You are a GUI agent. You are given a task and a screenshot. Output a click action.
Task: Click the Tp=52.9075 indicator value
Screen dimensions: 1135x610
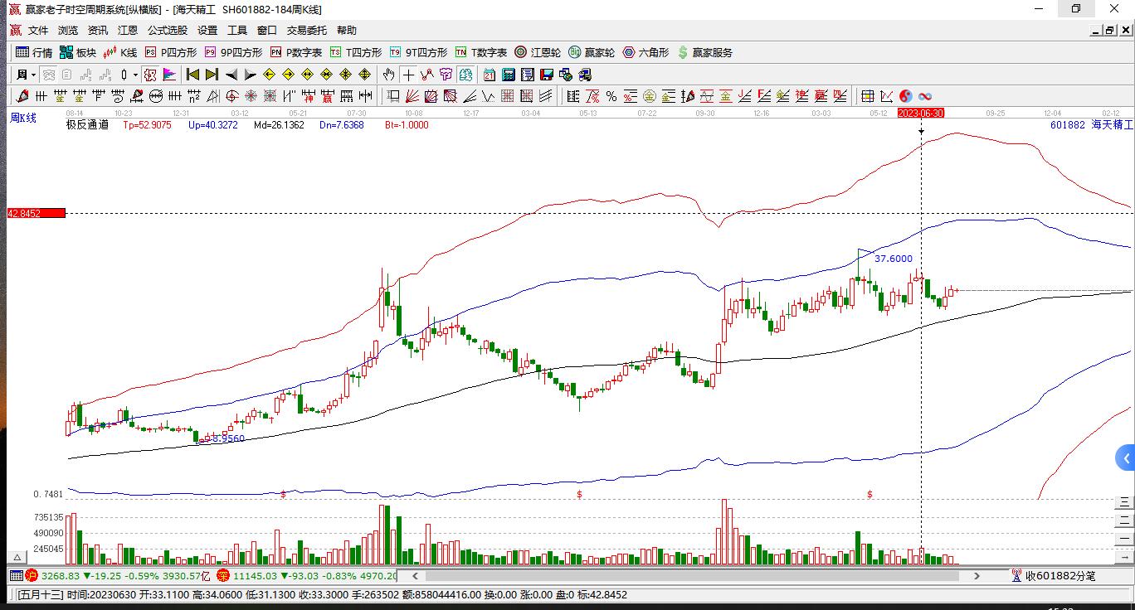pos(147,125)
